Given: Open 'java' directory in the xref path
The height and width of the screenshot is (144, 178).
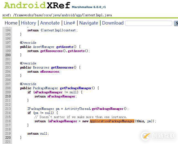Looking at the screenshot, I should 56,15.
